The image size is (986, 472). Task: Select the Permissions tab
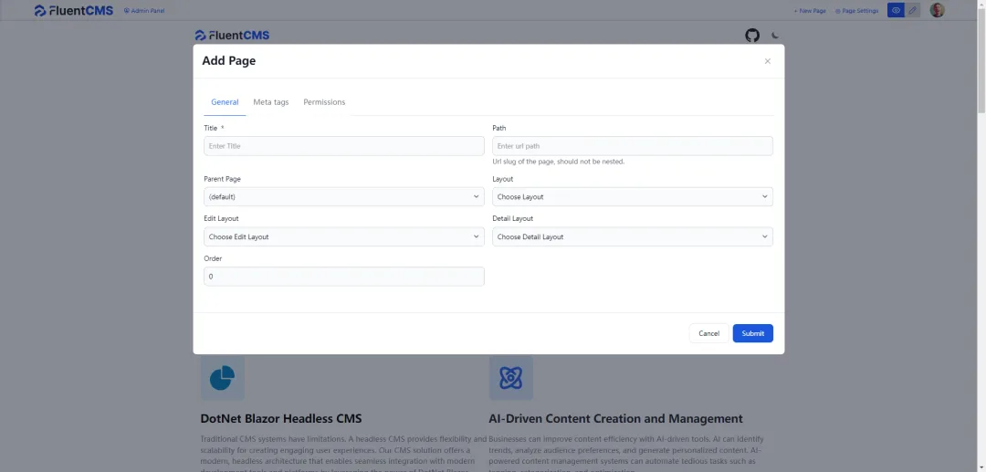(324, 102)
